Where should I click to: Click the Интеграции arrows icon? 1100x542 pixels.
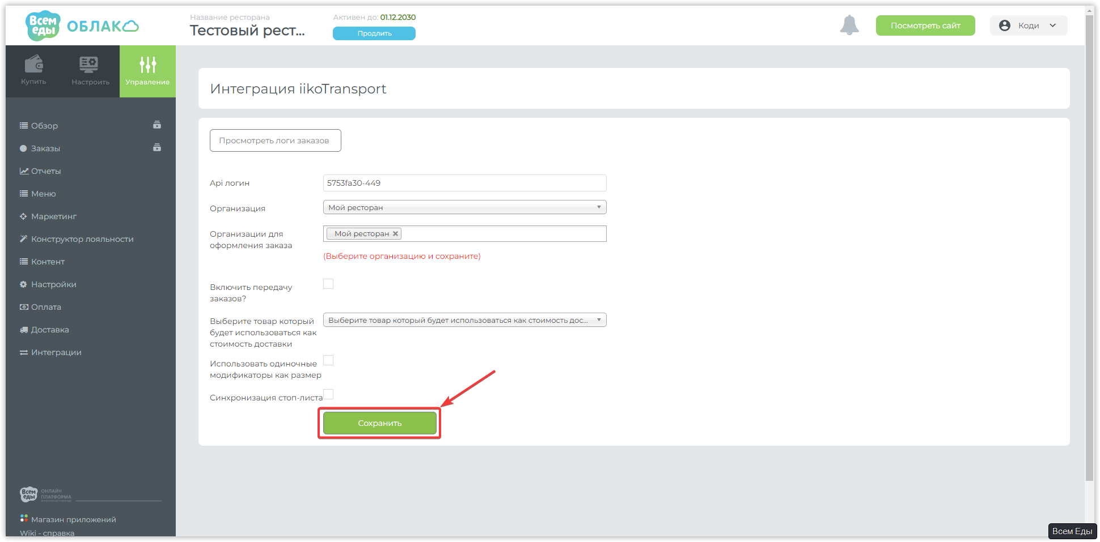[24, 352]
